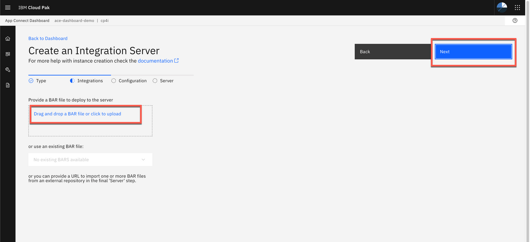
Task: Select the Type step in the progress indicator
Action: click(x=37, y=81)
